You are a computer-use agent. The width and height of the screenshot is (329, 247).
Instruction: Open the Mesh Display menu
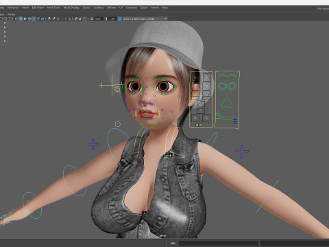point(71,8)
